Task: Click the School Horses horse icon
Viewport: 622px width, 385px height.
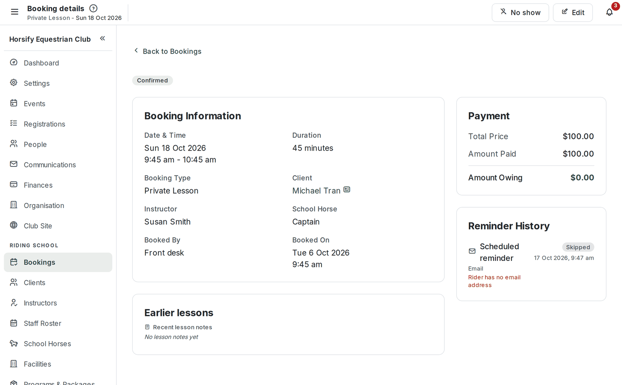Action: point(14,343)
